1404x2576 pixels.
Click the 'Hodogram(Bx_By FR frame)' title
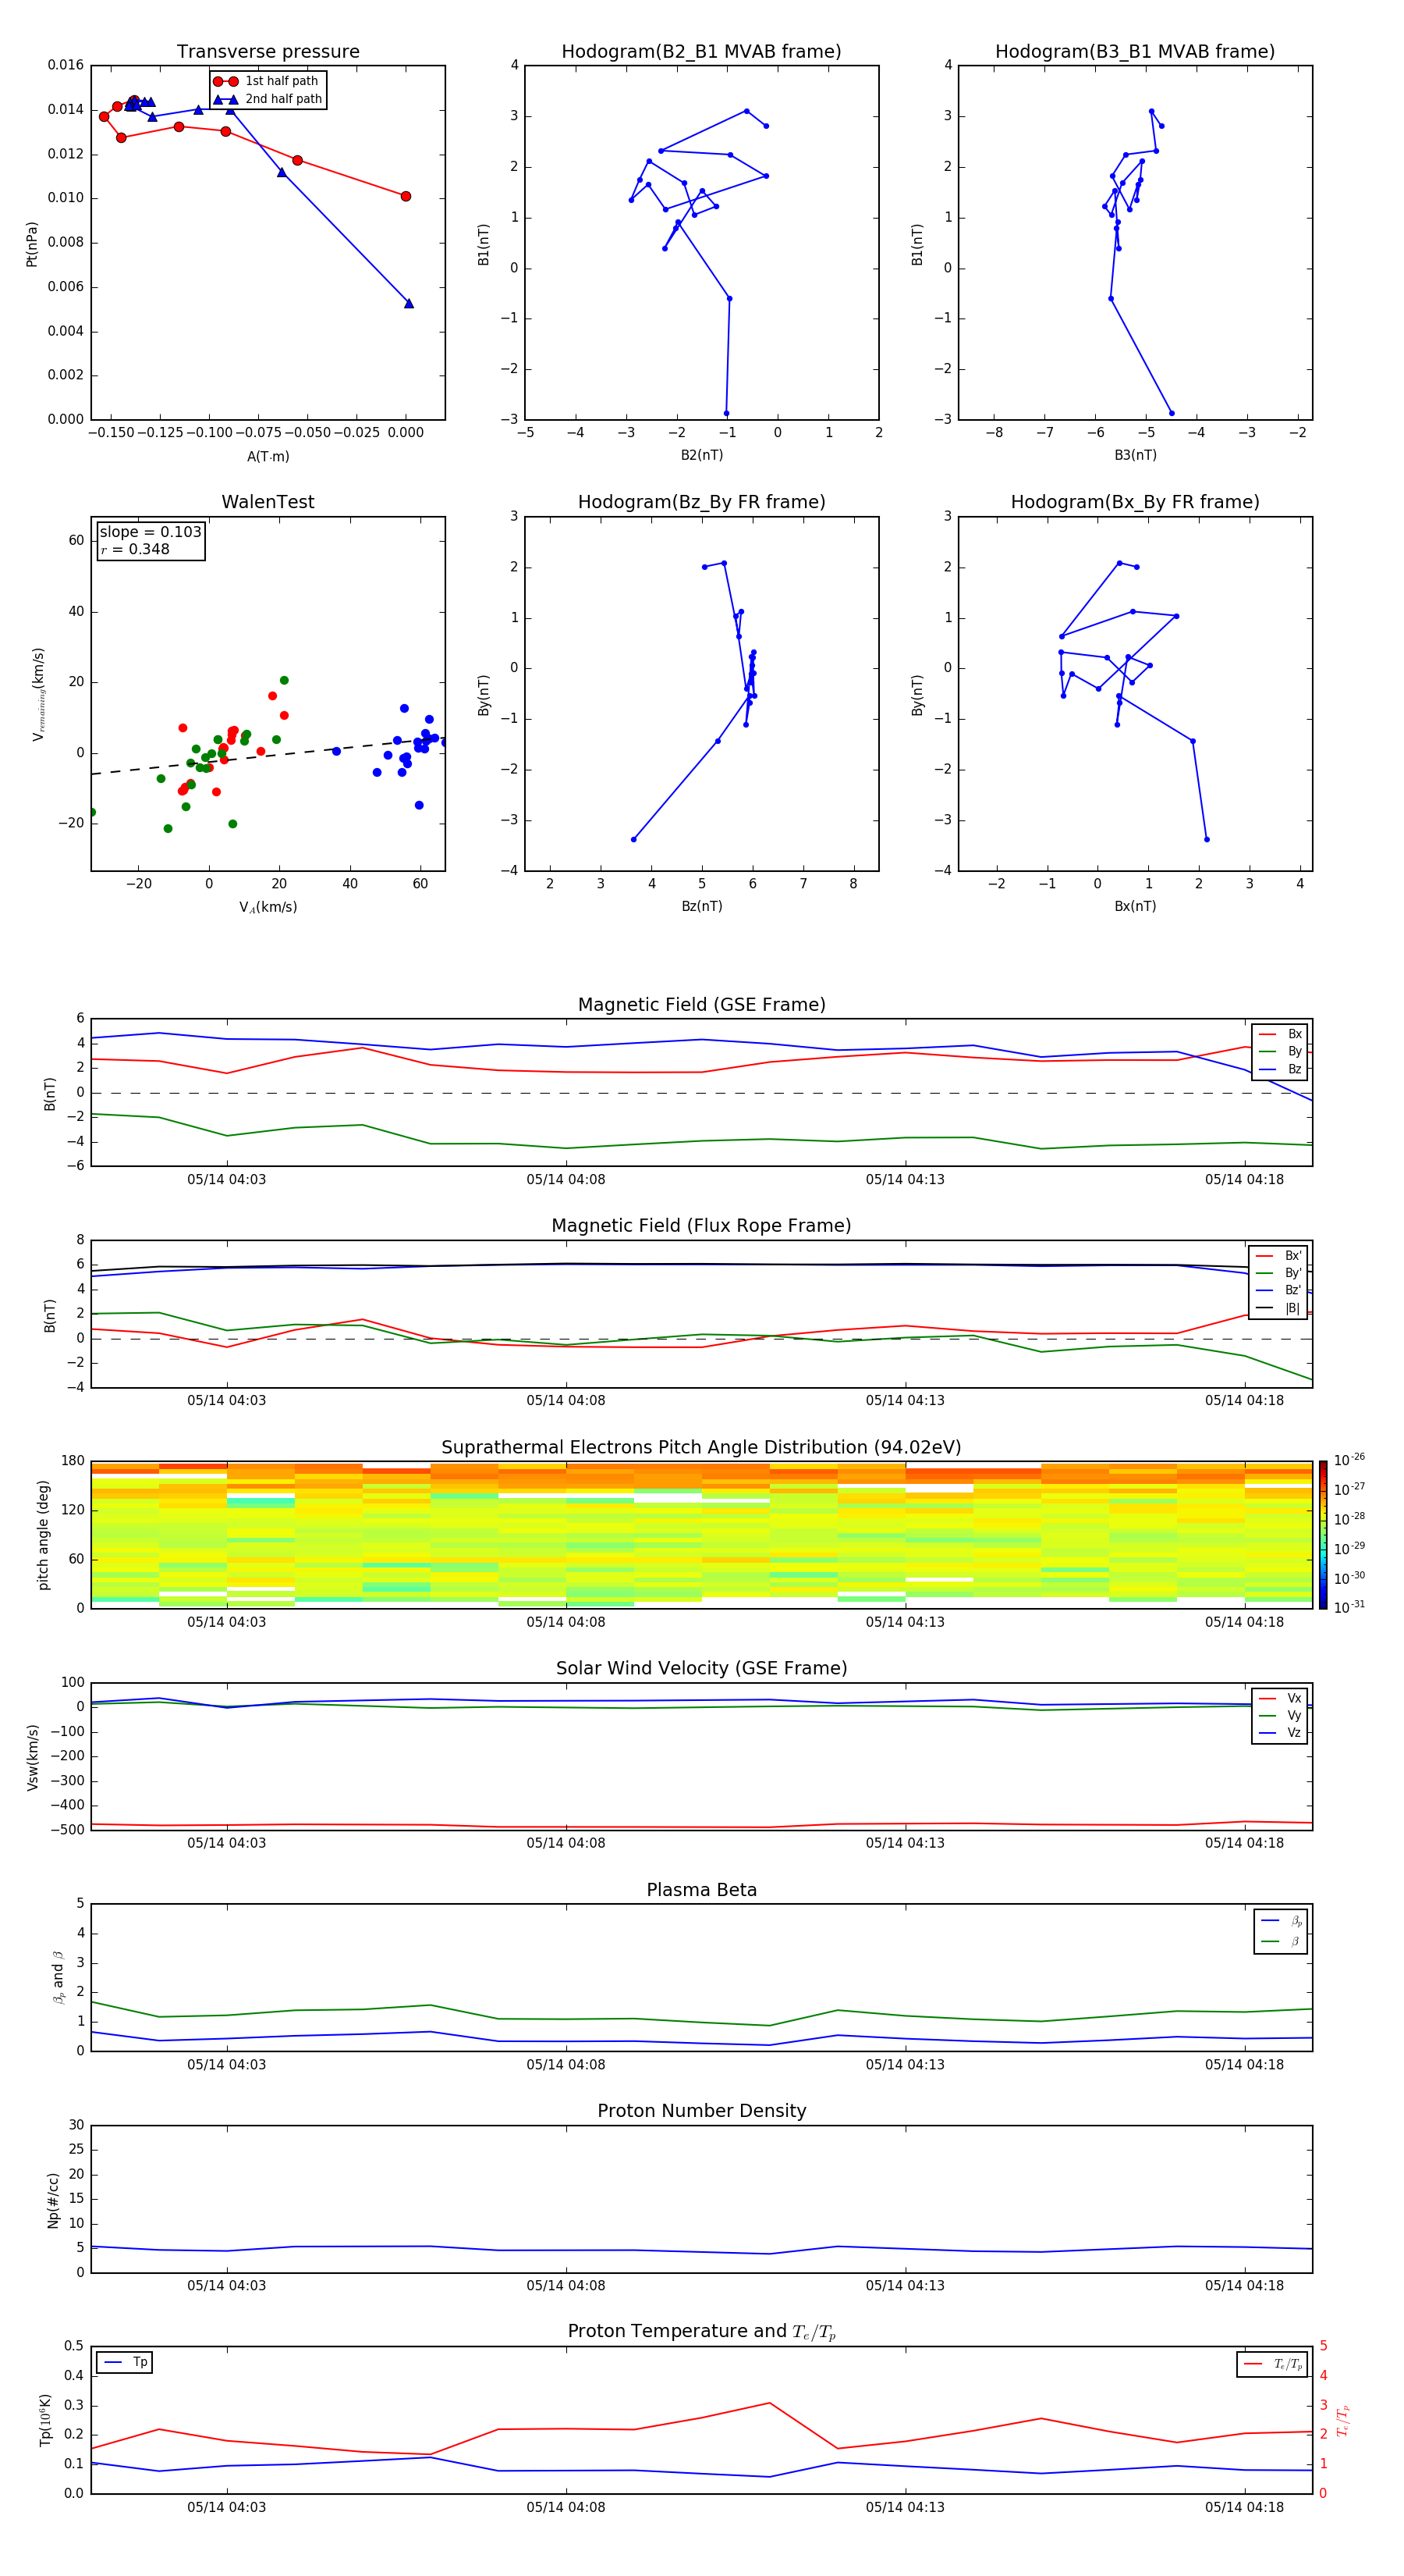click(x=1135, y=502)
